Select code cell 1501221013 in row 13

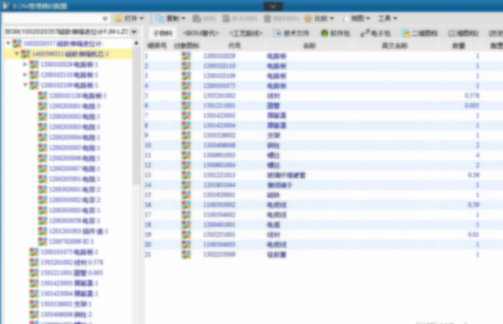(x=219, y=175)
